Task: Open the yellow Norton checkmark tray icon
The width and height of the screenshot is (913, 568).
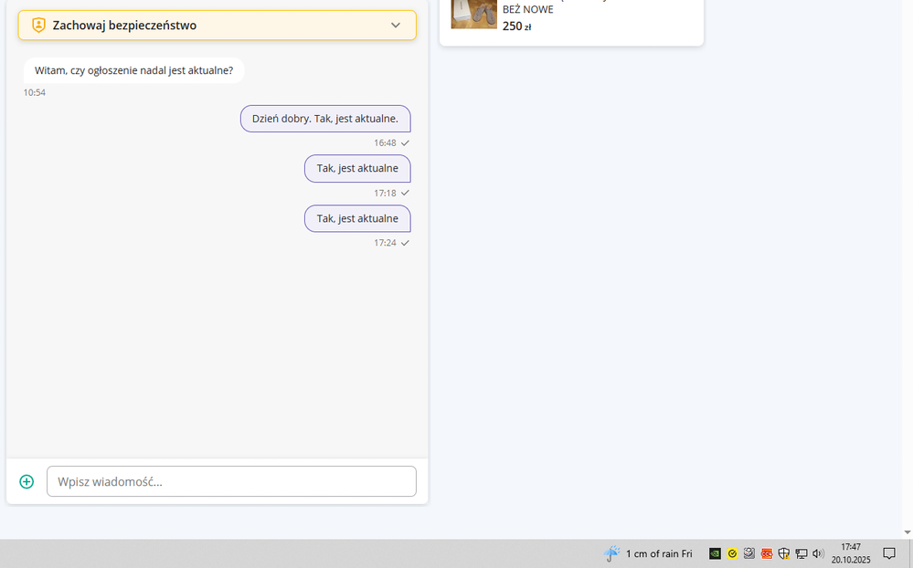Action: click(x=732, y=553)
